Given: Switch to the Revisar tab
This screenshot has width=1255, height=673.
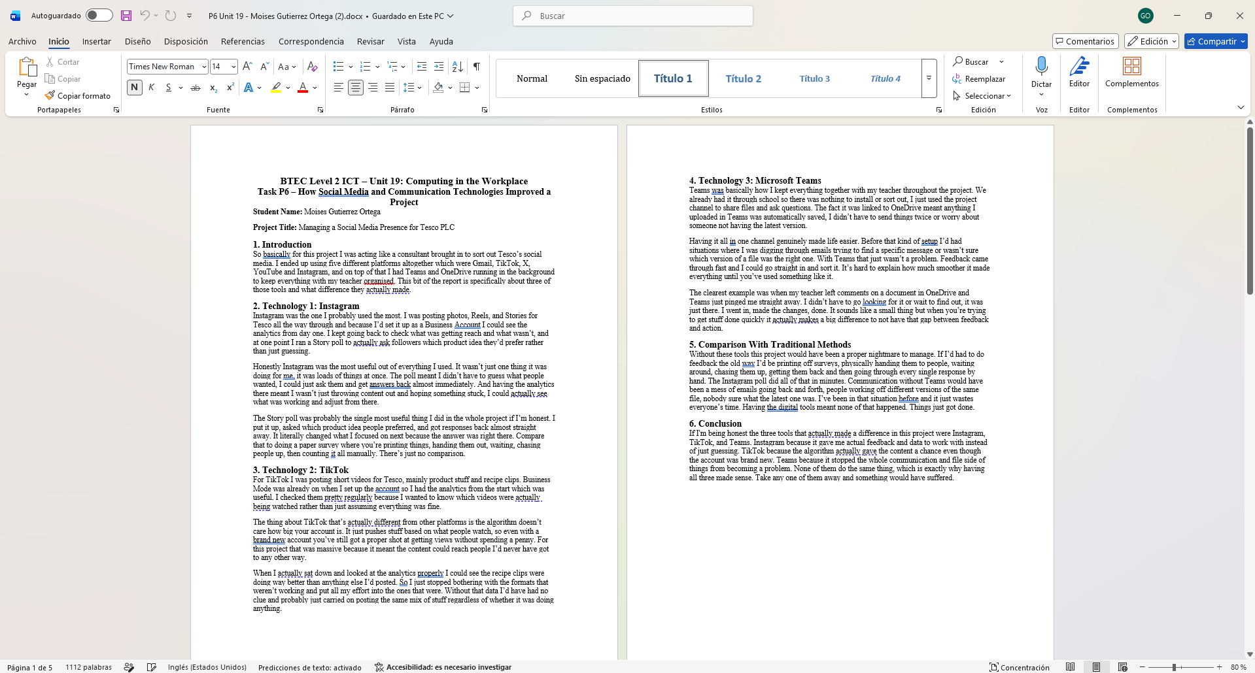Looking at the screenshot, I should pos(371,41).
